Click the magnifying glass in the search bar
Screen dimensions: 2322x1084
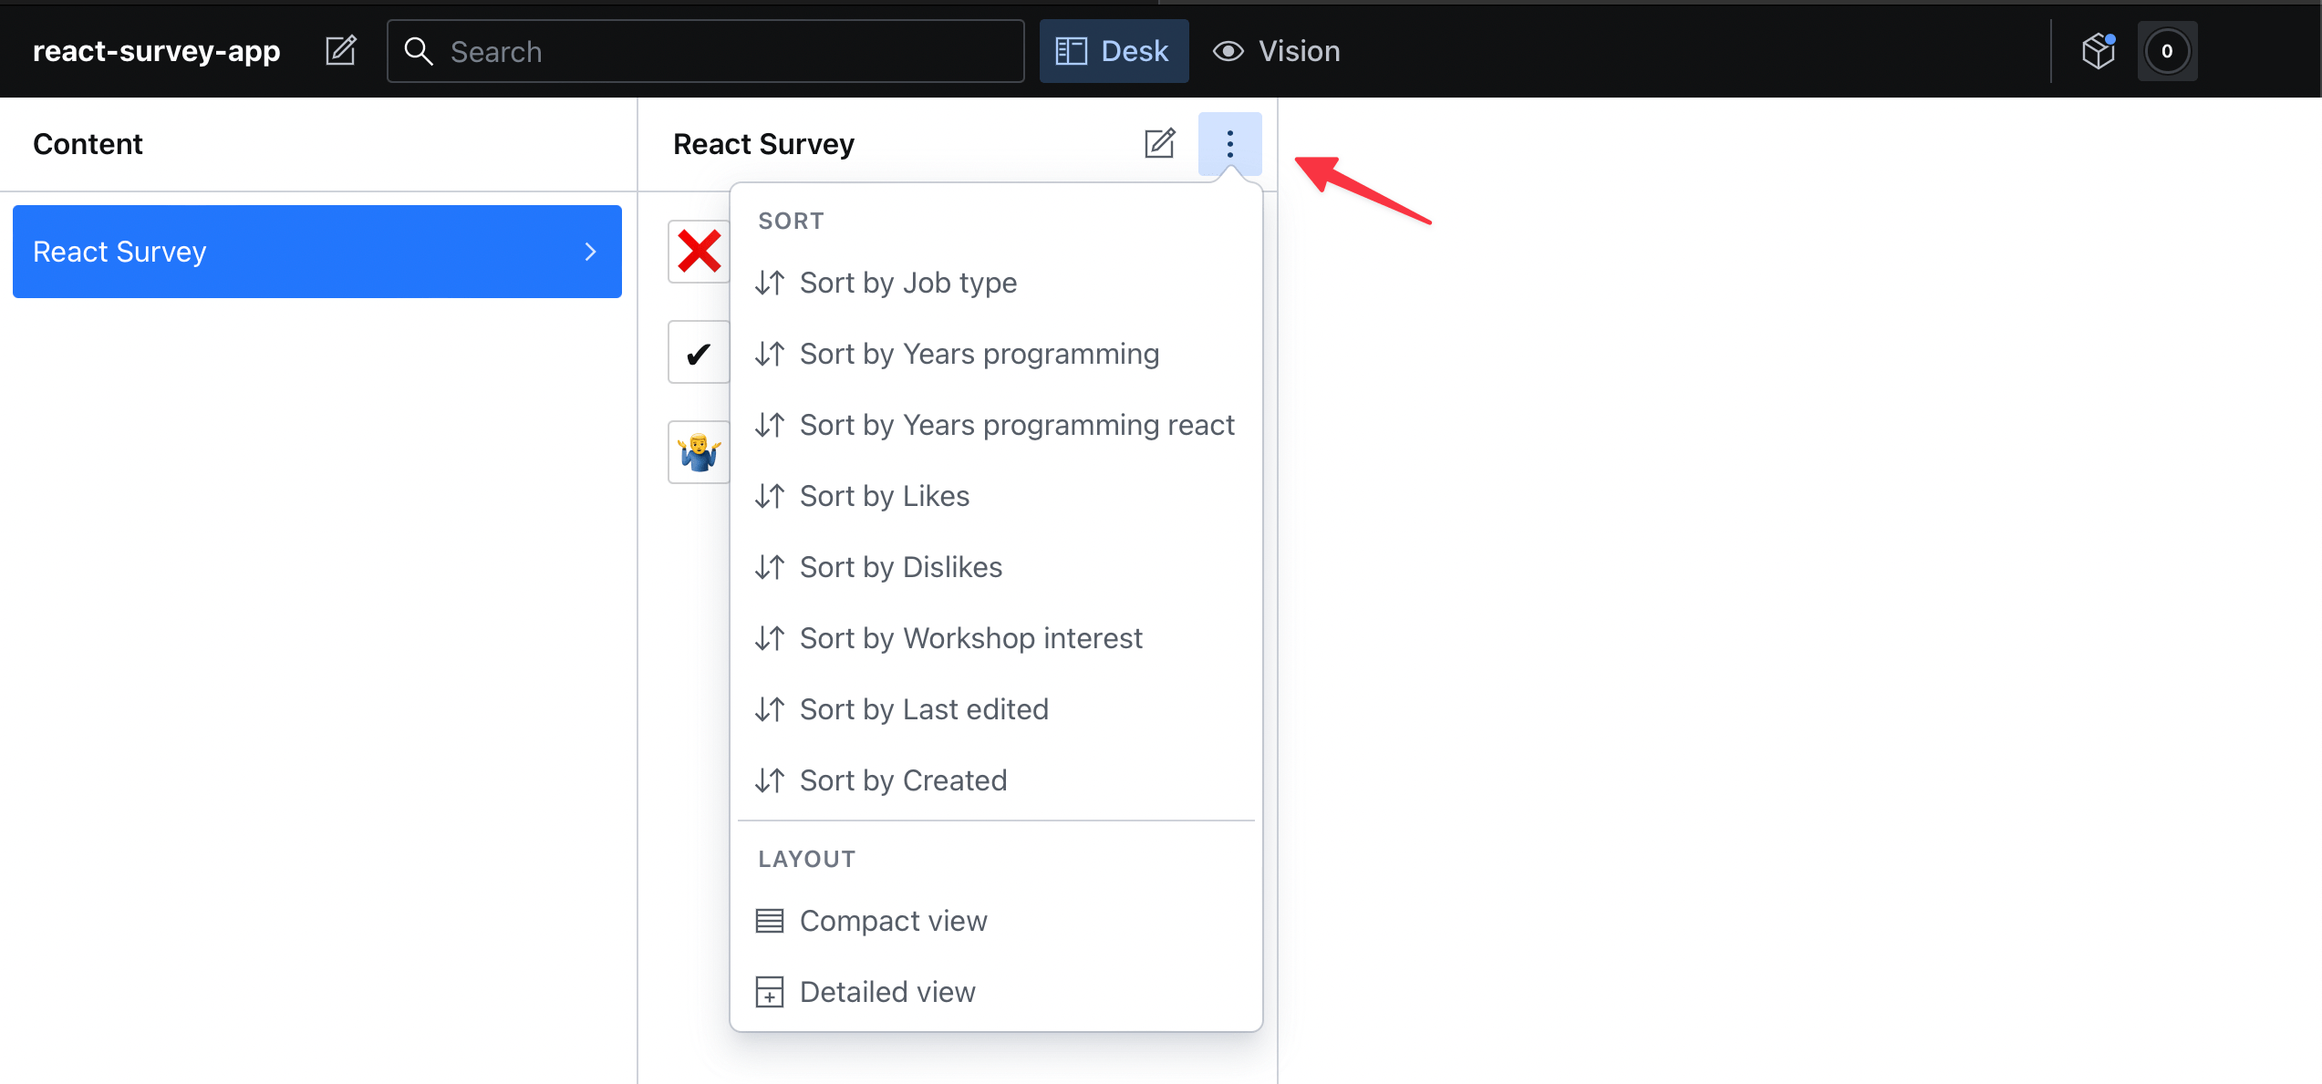pos(419,51)
